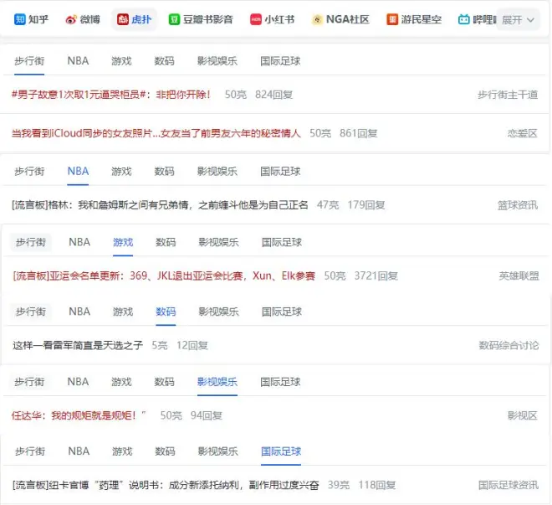Go to the 恋爱区 board
Screen dimensions: 552x505
point(522,133)
